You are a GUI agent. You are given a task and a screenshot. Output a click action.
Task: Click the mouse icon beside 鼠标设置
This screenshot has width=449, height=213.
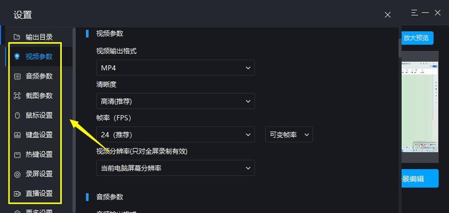pyautogui.click(x=17, y=115)
